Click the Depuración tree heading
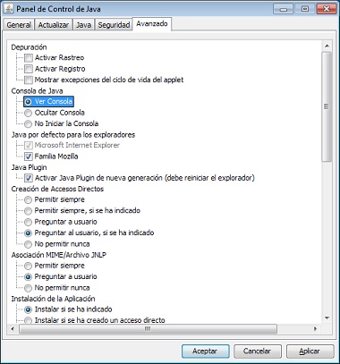340x364 pixels. tap(29, 47)
